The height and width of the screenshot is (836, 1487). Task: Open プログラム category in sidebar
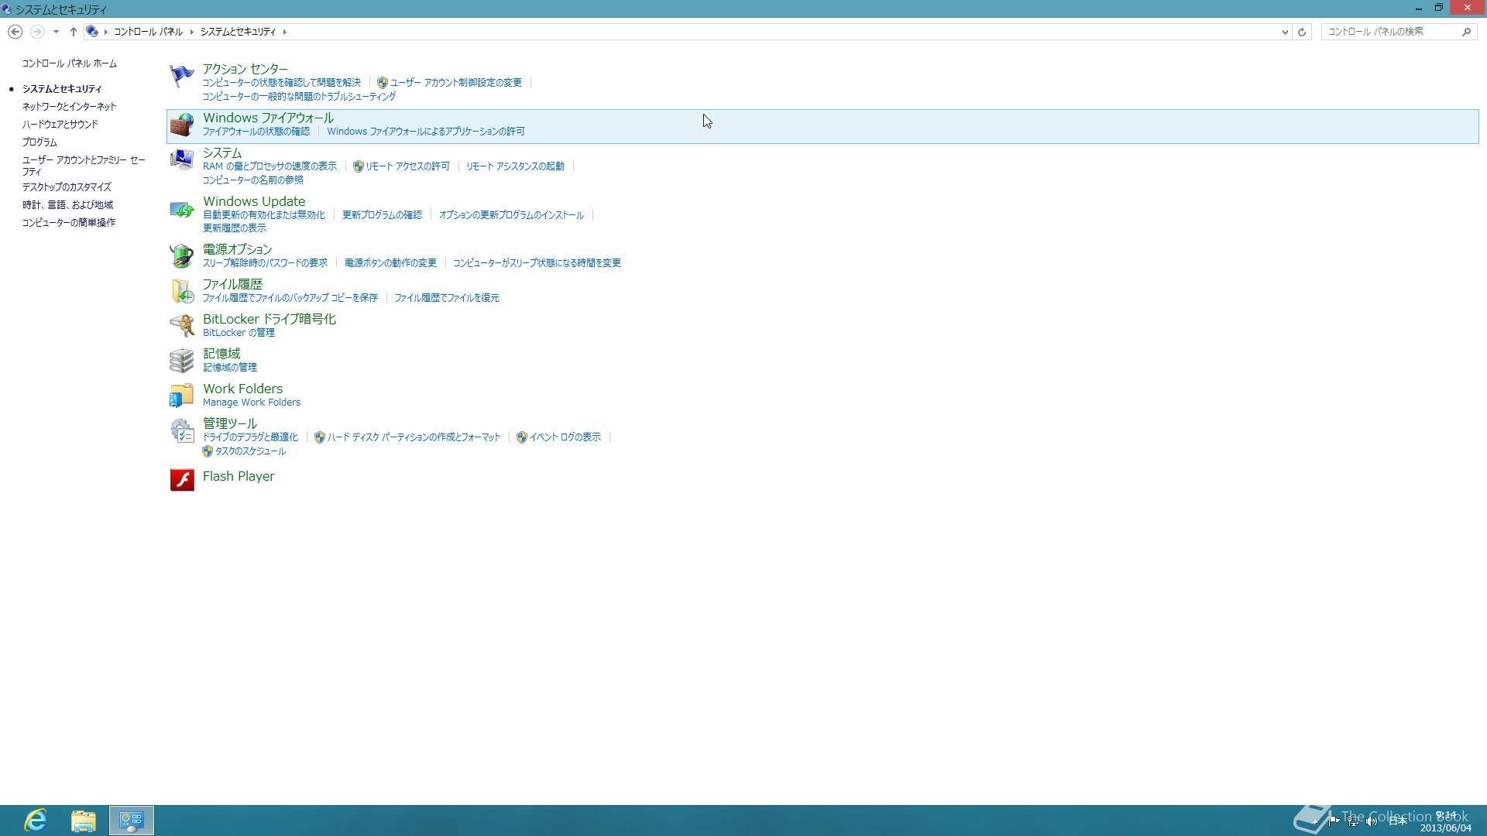click(39, 142)
